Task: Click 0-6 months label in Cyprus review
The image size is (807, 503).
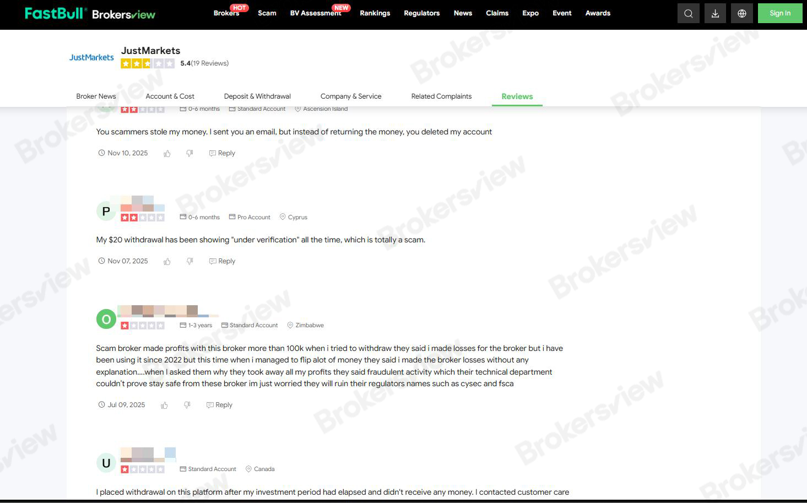Action: pyautogui.click(x=200, y=218)
